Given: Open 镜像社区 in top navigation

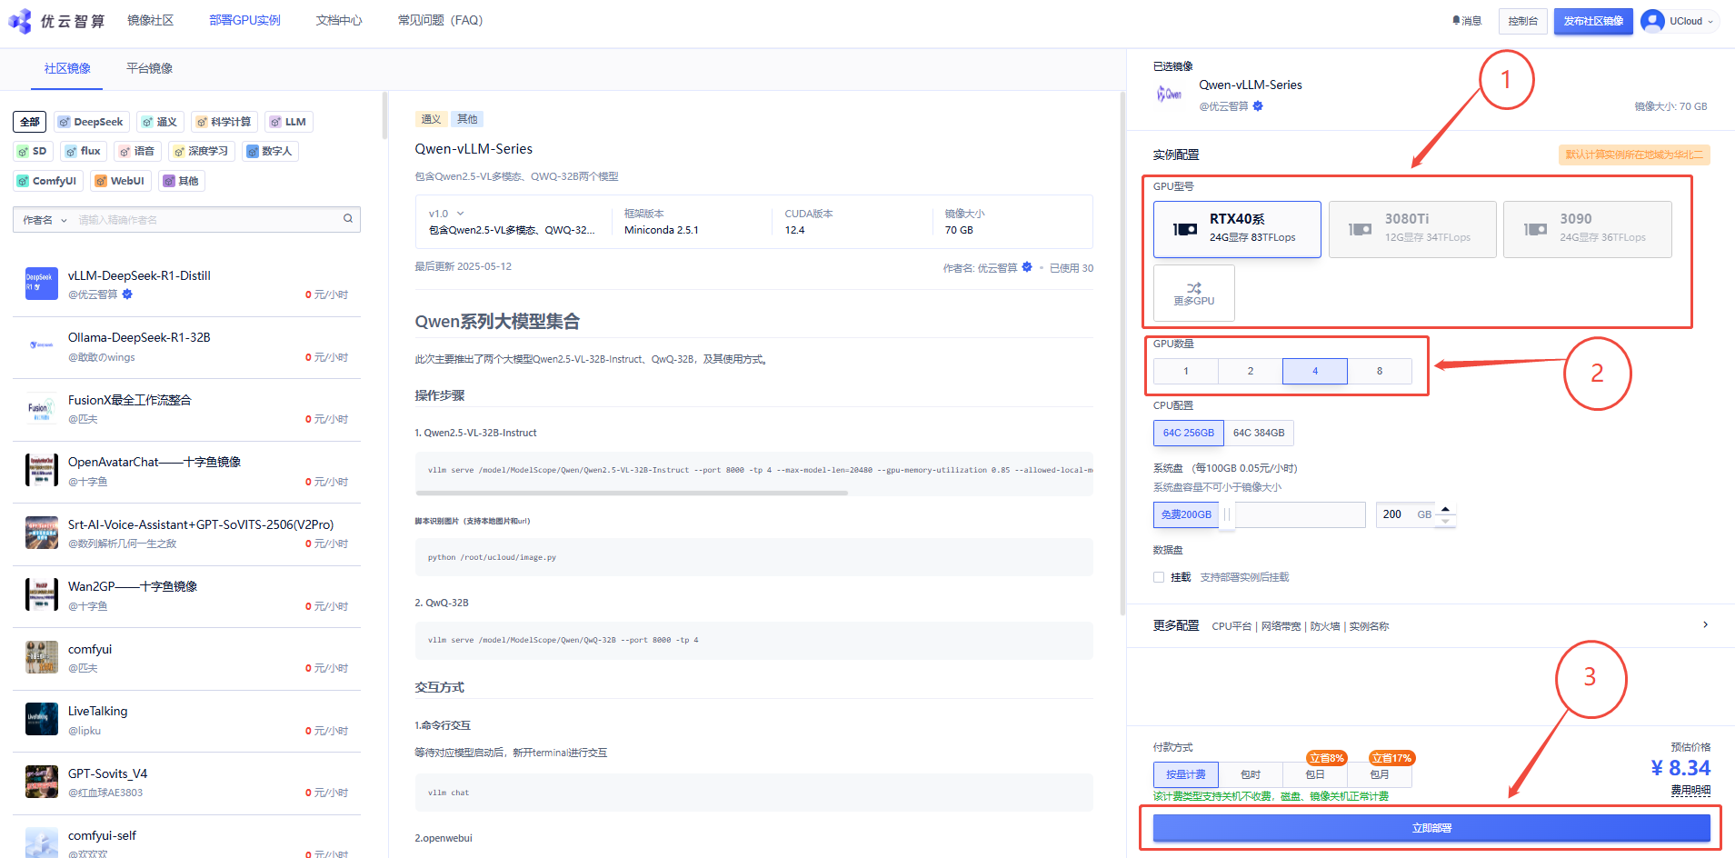Looking at the screenshot, I should tap(150, 20).
